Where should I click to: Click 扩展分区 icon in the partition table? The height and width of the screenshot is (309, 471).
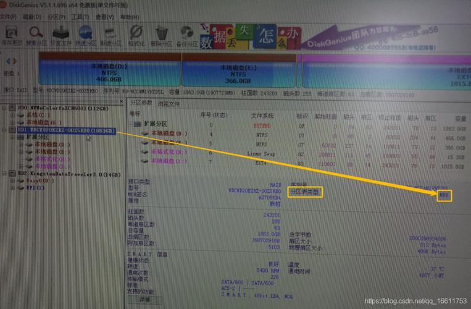click(x=138, y=124)
